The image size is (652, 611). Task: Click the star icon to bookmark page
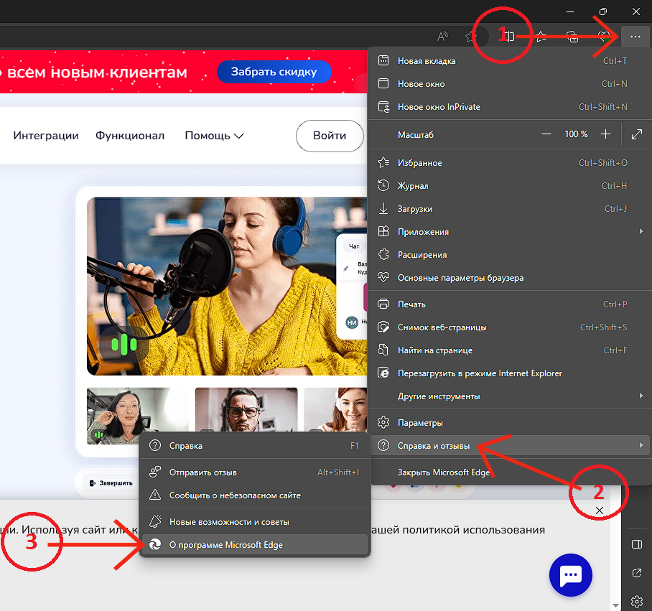click(470, 36)
